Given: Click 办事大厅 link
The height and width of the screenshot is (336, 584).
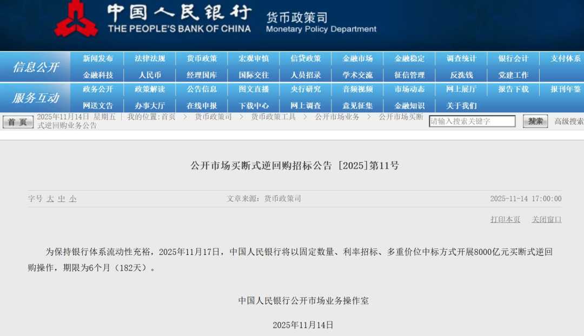Looking at the screenshot, I should 150,106.
